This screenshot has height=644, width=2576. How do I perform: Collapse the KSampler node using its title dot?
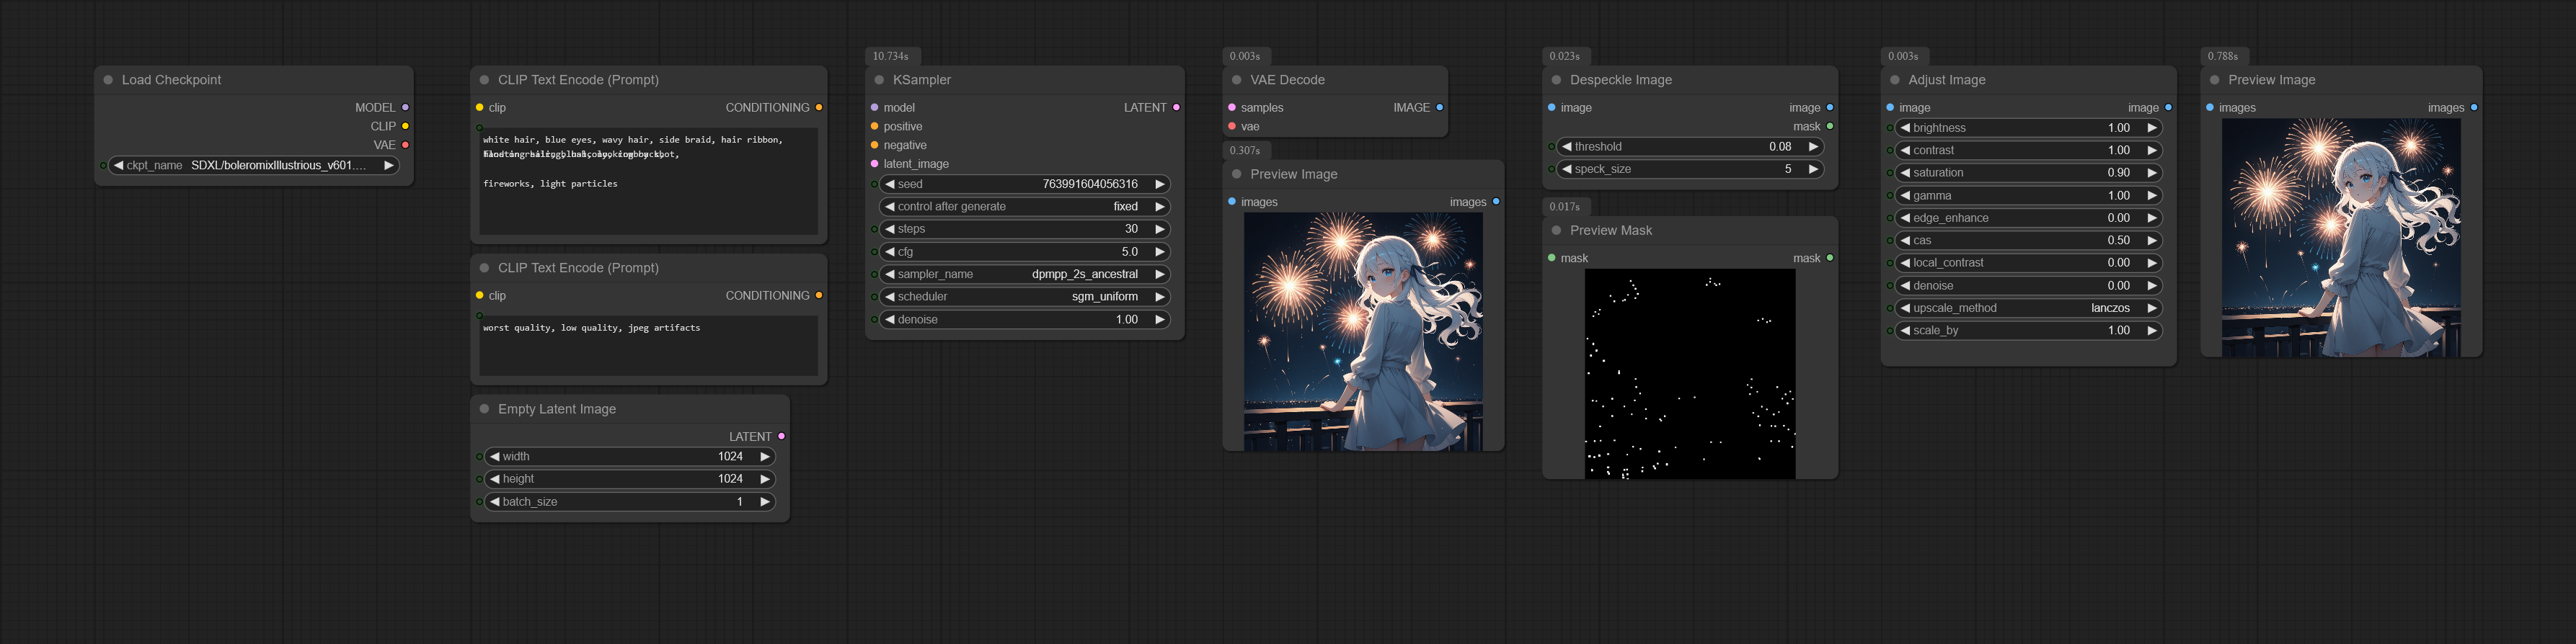(879, 80)
